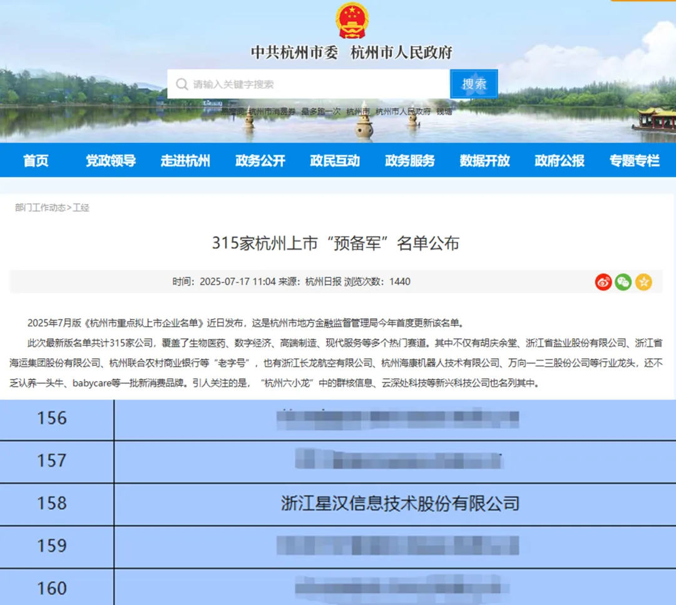Share article via green WeChat icon
Image resolution: width=676 pixels, height=605 pixels.
[623, 282]
